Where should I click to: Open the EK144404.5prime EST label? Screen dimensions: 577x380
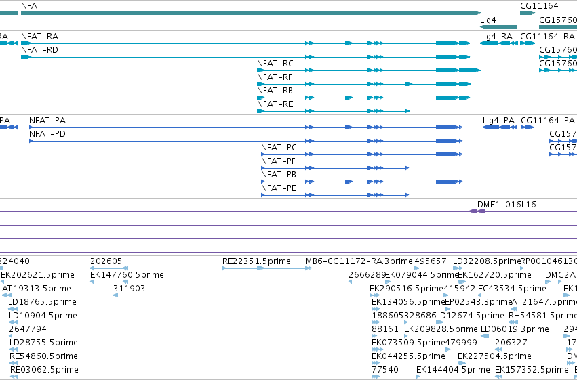pos(453,370)
